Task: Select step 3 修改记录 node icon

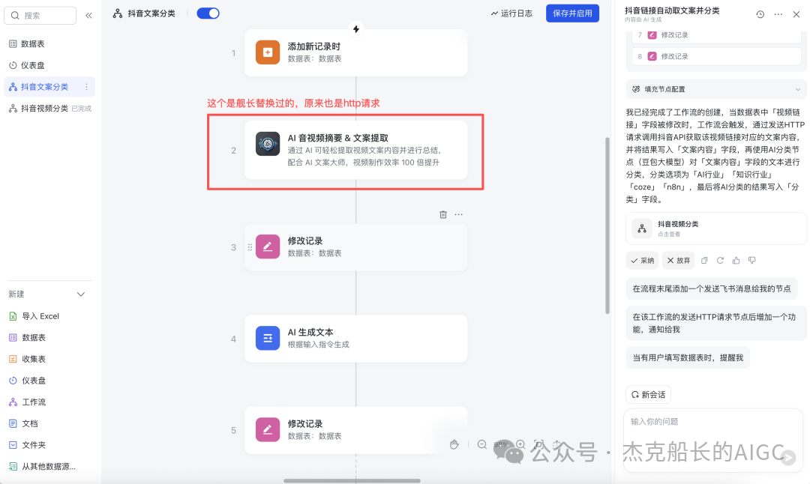Action: click(268, 246)
